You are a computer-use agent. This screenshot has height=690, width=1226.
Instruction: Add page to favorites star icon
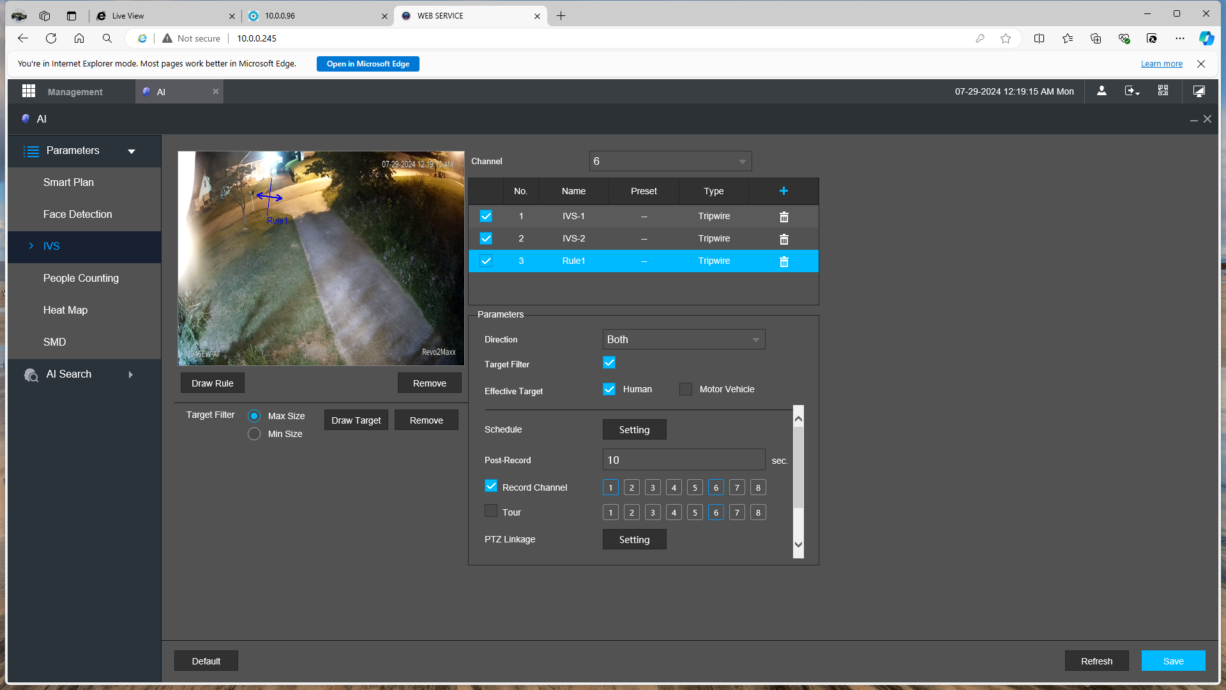pos(1006,38)
